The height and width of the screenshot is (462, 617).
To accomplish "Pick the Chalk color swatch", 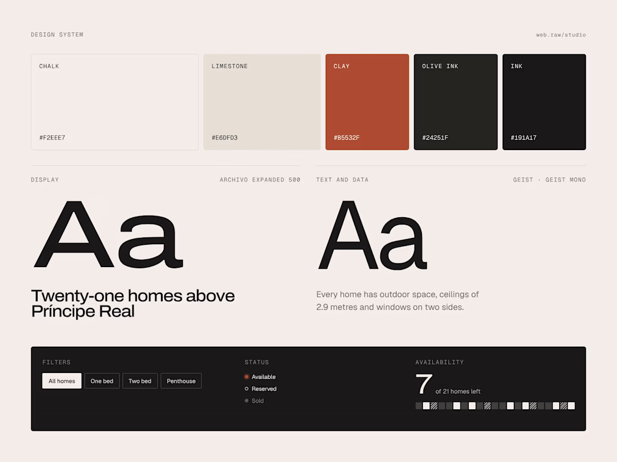I will click(114, 102).
